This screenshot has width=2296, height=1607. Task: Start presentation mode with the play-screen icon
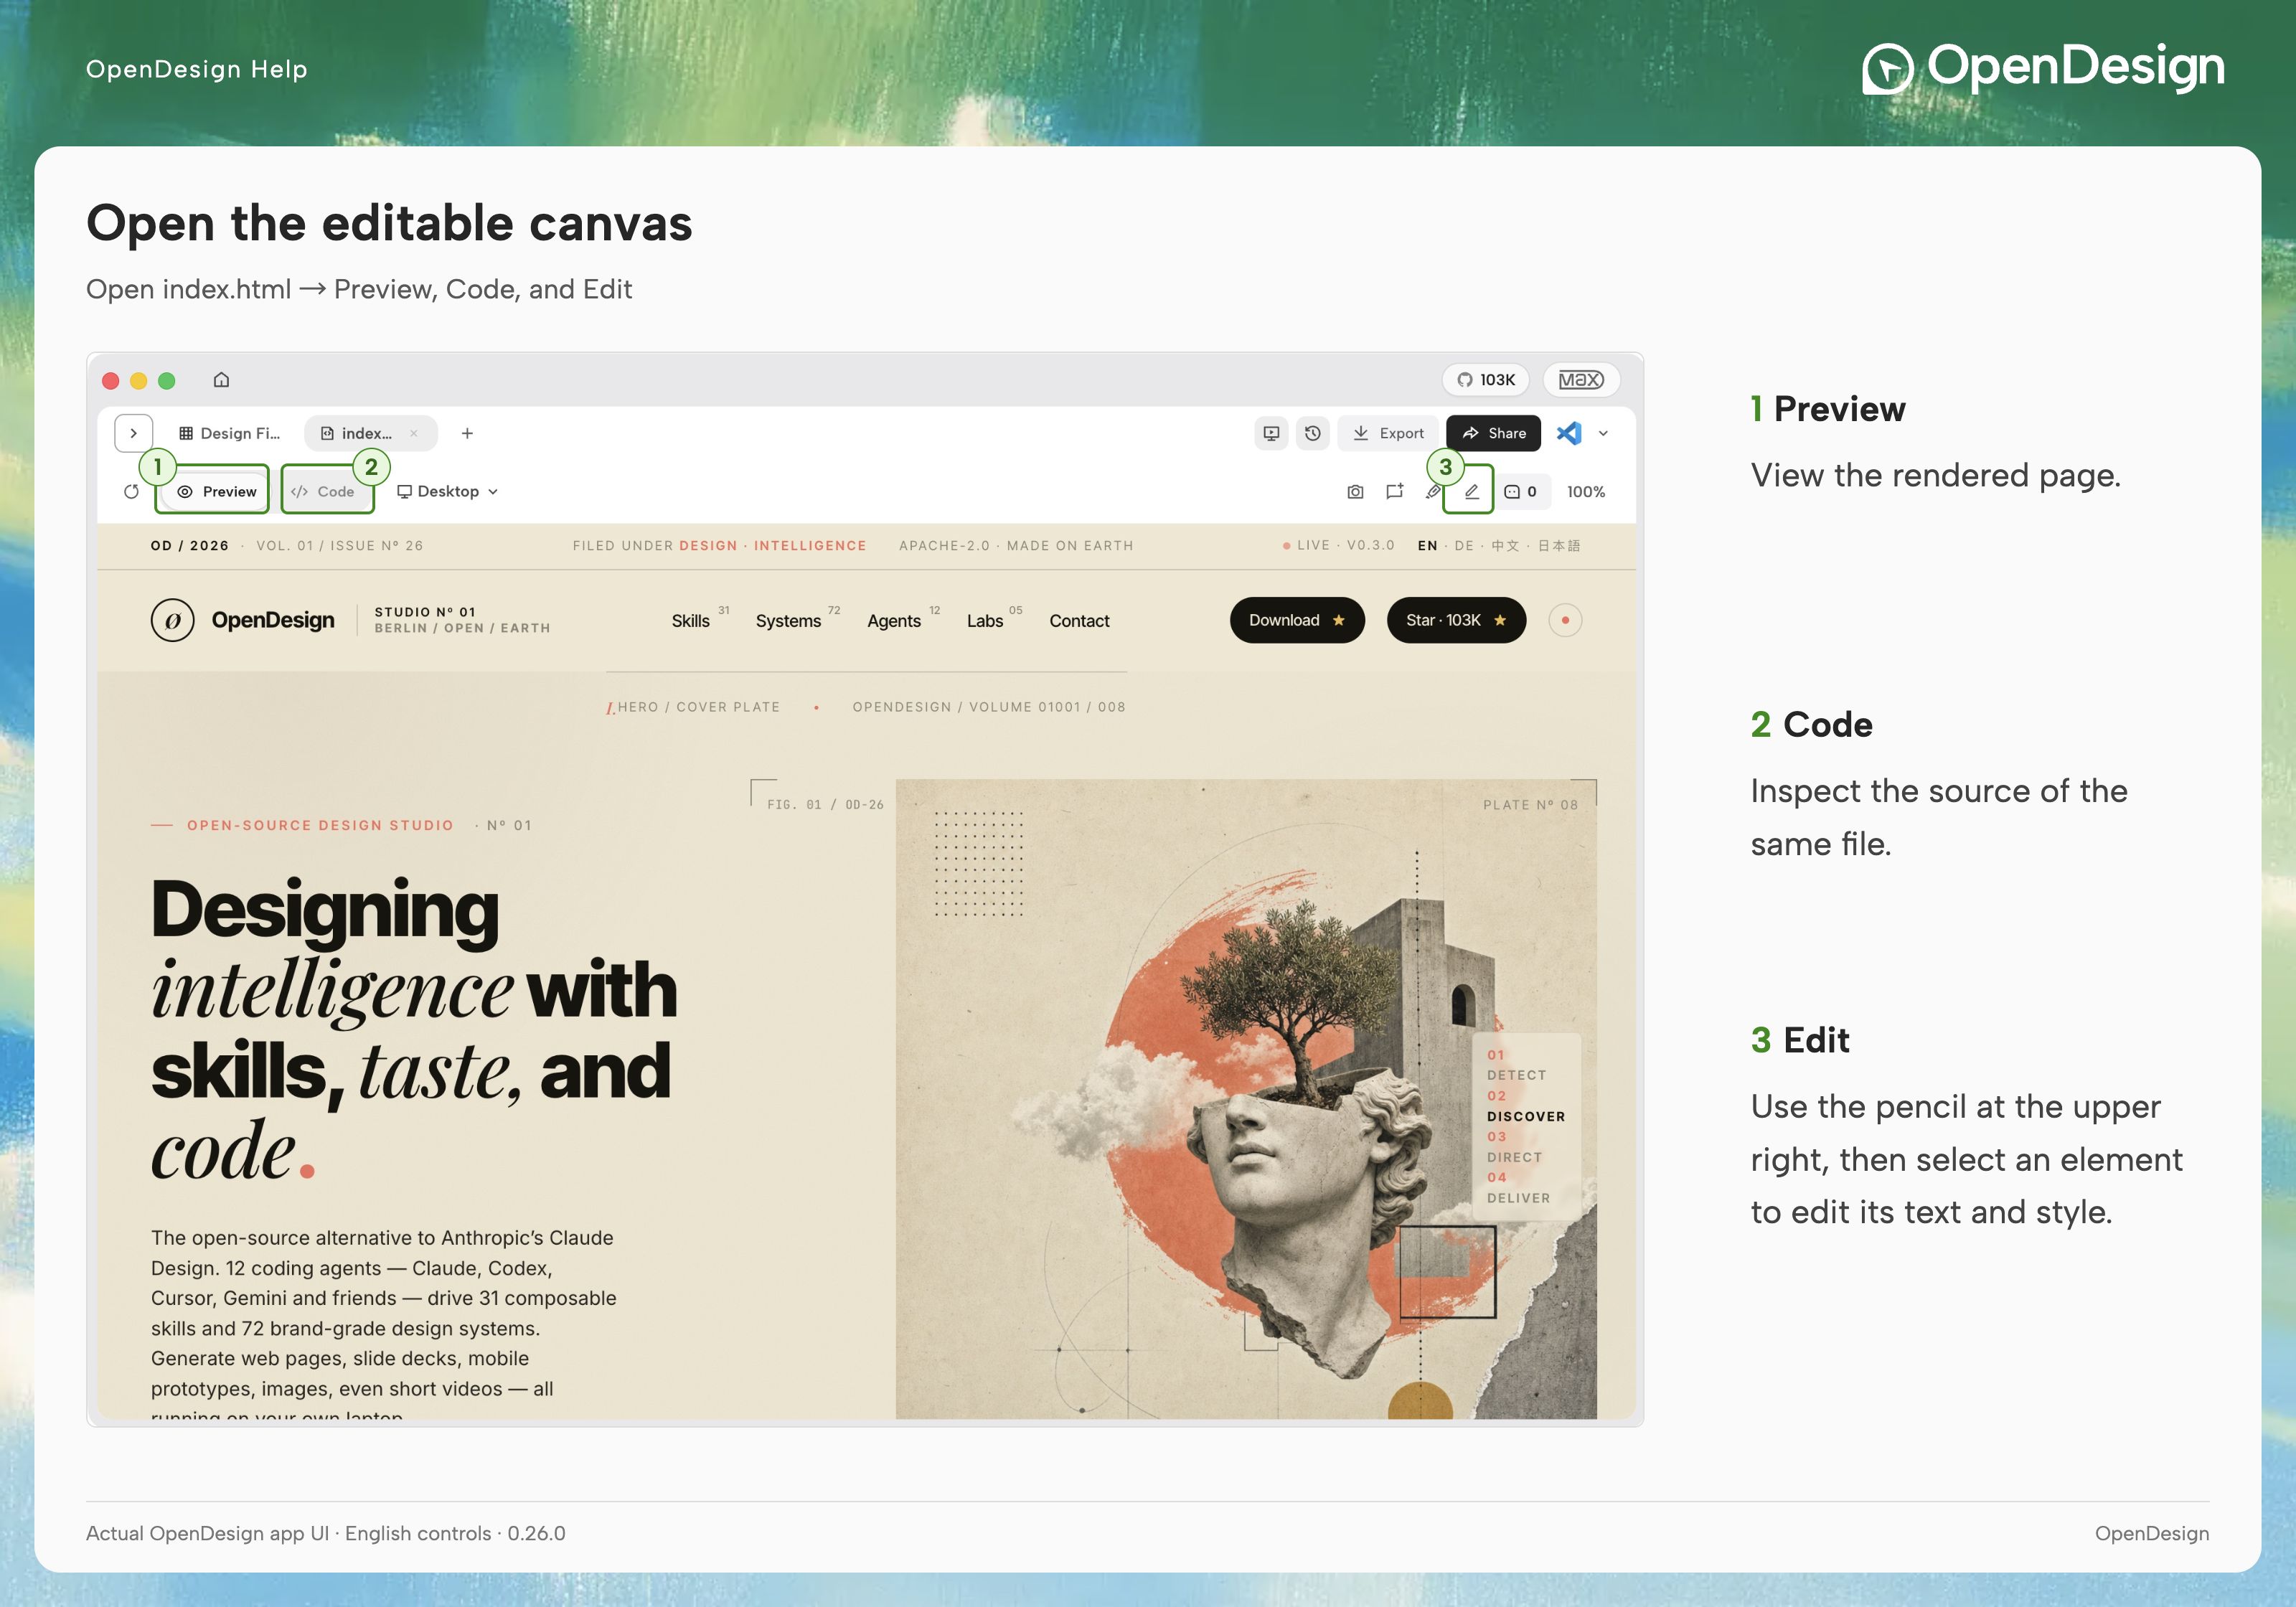pos(1271,433)
